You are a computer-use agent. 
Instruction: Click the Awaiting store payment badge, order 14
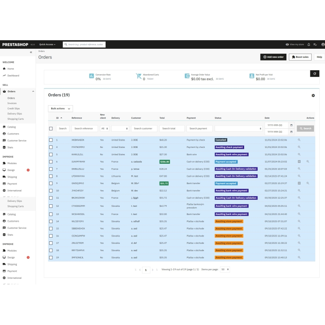[x=229, y=221]
